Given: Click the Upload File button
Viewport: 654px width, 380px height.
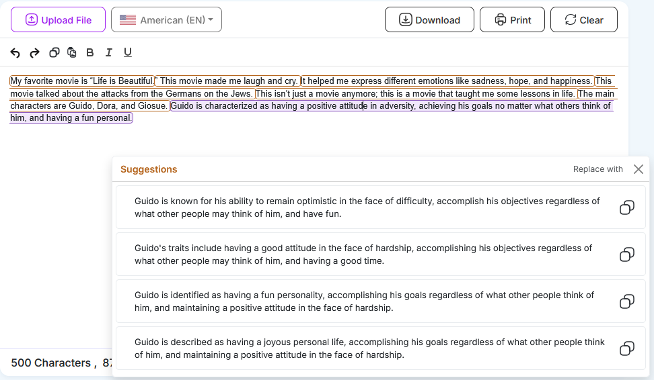Looking at the screenshot, I should pos(58,20).
